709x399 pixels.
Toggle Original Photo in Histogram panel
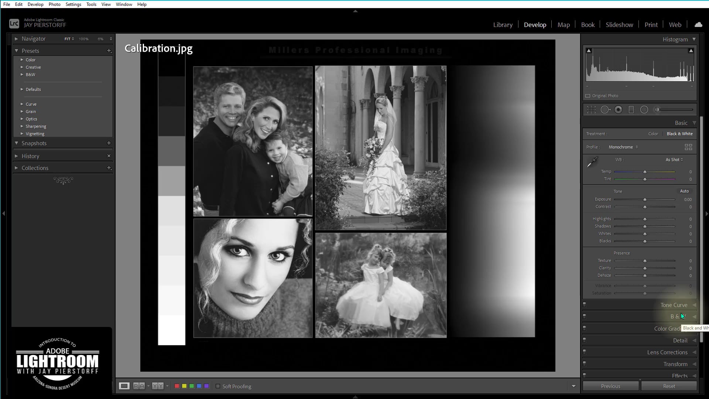[589, 95]
